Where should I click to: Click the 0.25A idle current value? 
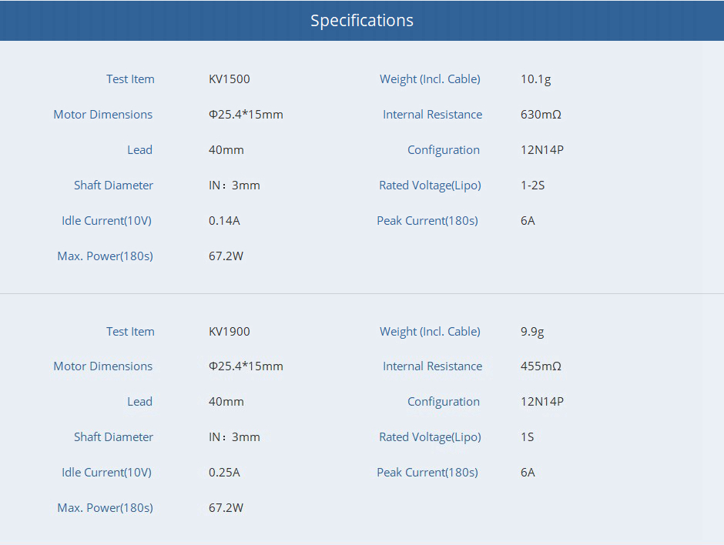click(x=224, y=473)
